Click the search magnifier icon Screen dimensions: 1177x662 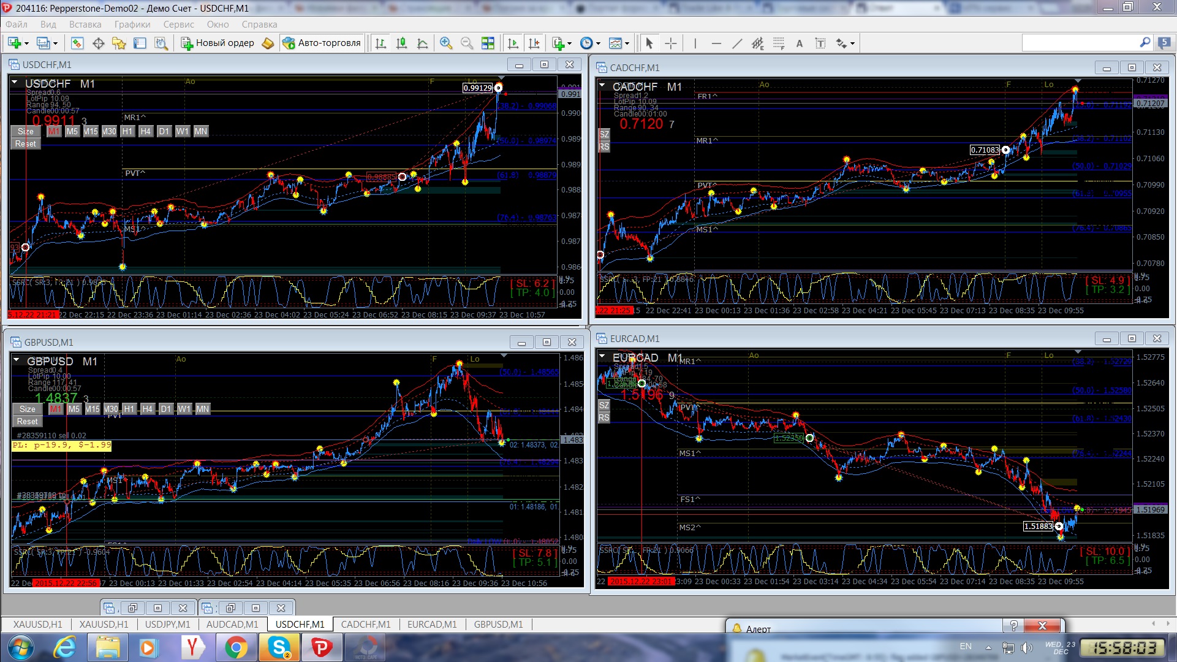[1145, 42]
